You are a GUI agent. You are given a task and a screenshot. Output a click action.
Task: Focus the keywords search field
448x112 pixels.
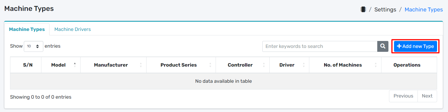[x=320, y=46]
